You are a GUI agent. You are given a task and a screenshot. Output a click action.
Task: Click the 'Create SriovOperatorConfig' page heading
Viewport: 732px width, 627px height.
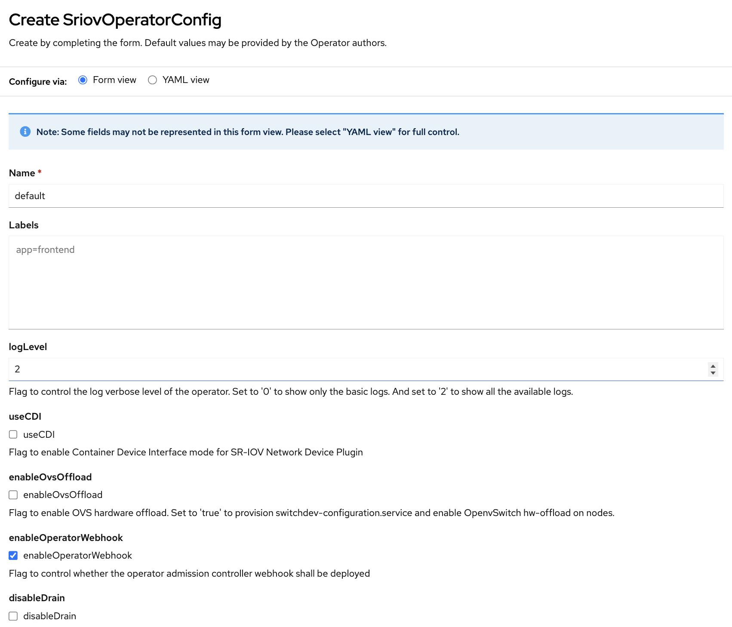pos(115,20)
